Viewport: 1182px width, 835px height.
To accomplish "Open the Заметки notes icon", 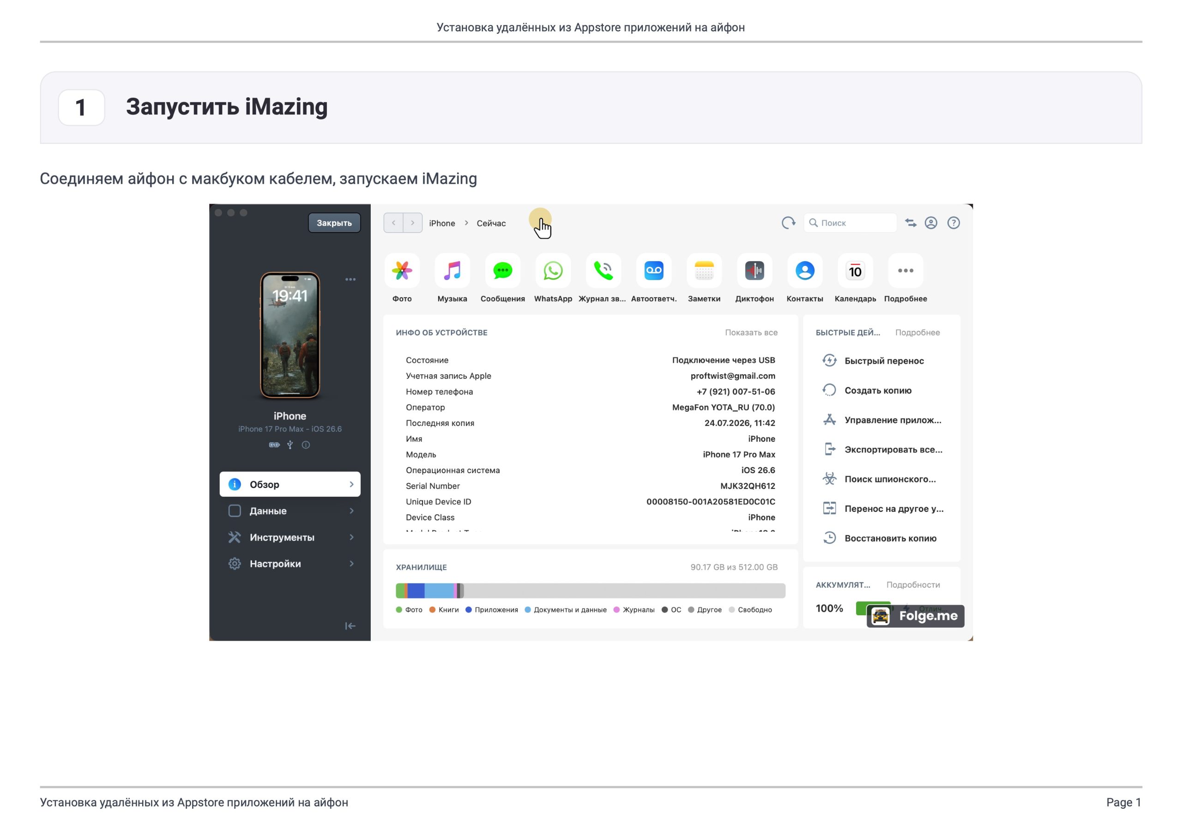I will pos(704,271).
